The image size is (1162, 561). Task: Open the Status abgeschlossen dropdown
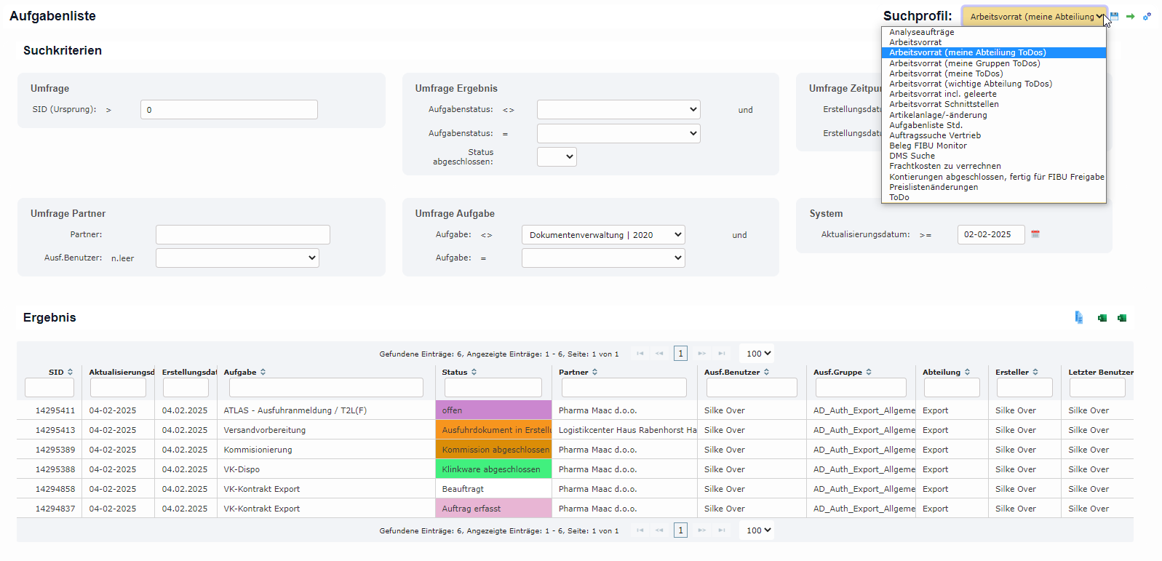(x=557, y=156)
